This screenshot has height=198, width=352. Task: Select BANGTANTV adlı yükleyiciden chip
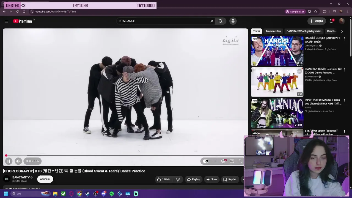click(x=304, y=31)
